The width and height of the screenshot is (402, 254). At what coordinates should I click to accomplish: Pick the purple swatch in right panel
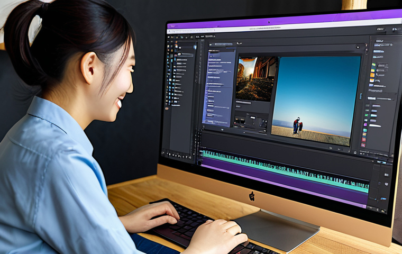click(x=366, y=124)
